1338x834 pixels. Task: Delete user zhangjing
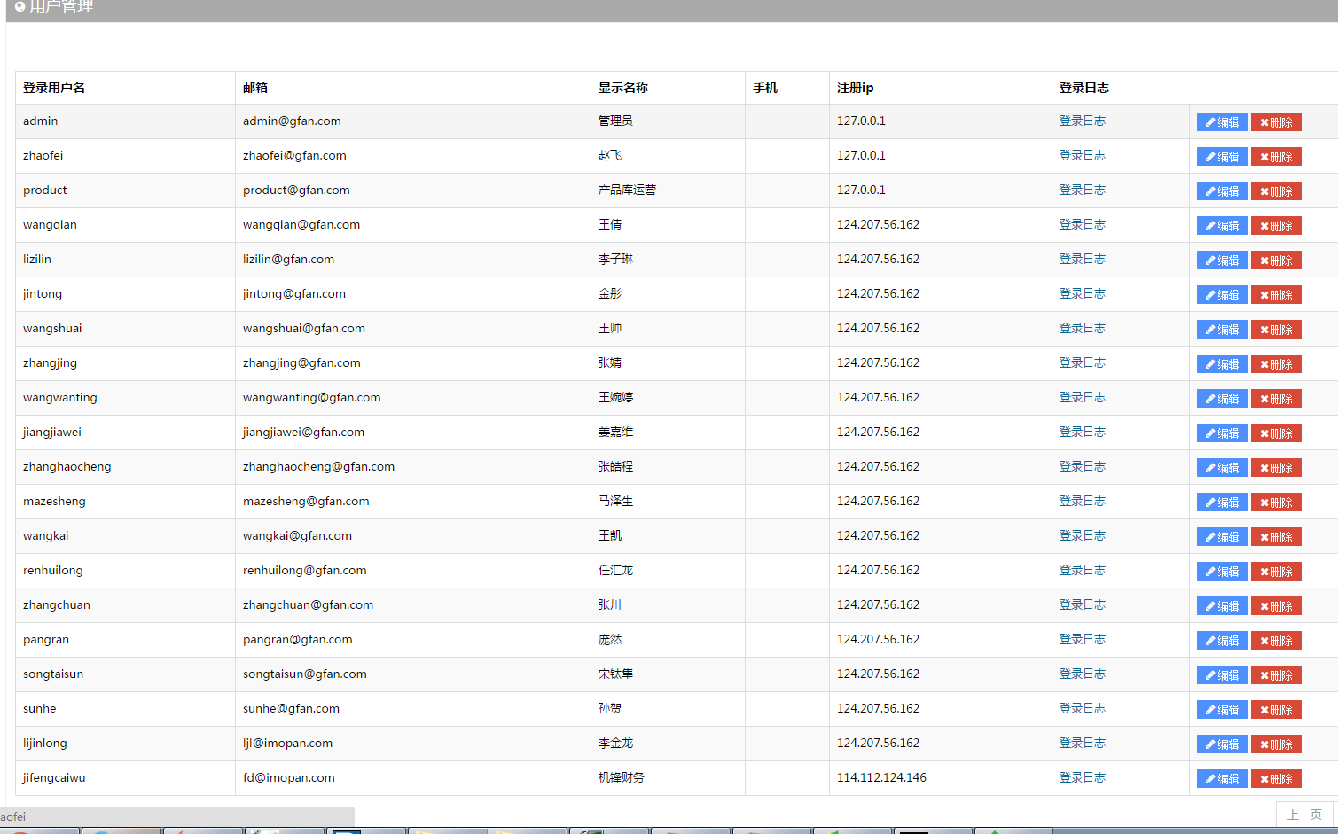pos(1276,364)
